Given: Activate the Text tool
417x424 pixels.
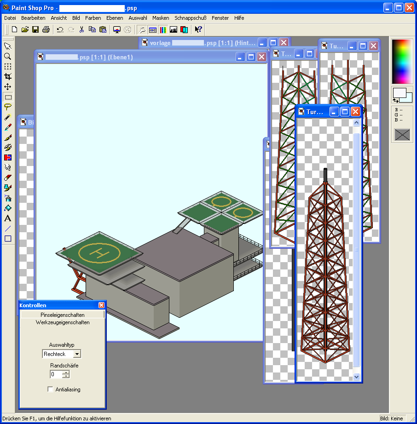Looking at the screenshot, I should tap(8, 218).
